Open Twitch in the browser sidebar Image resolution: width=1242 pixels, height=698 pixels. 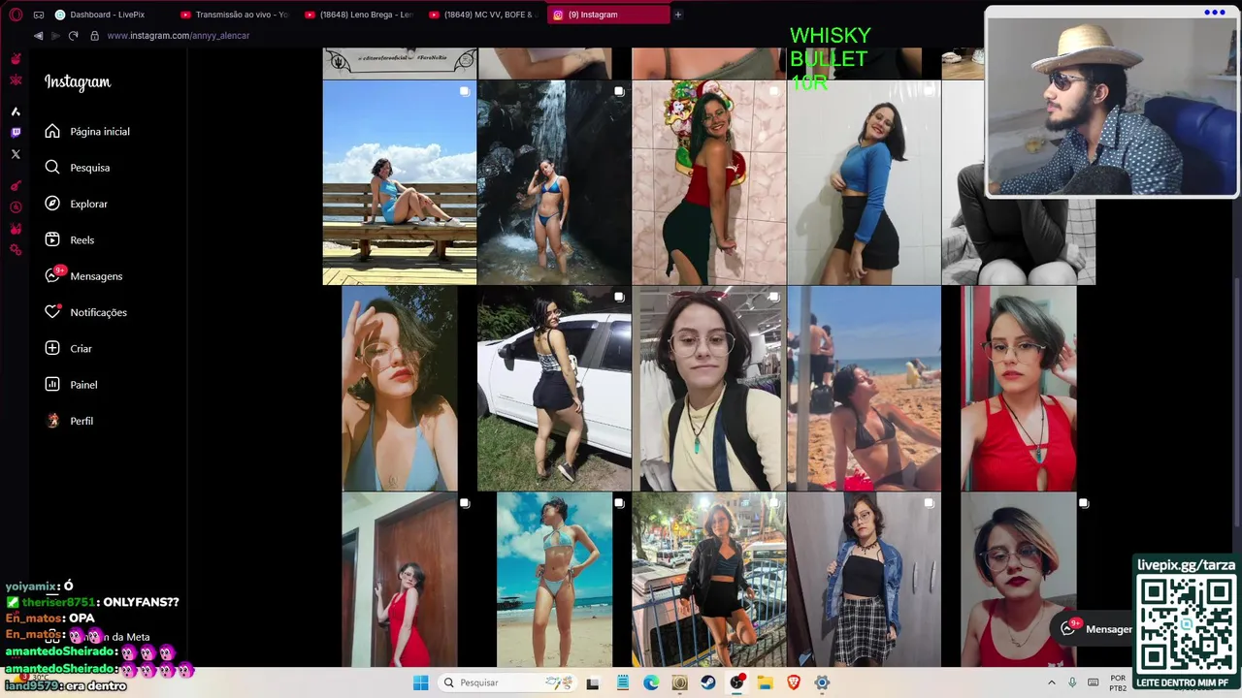click(16, 132)
